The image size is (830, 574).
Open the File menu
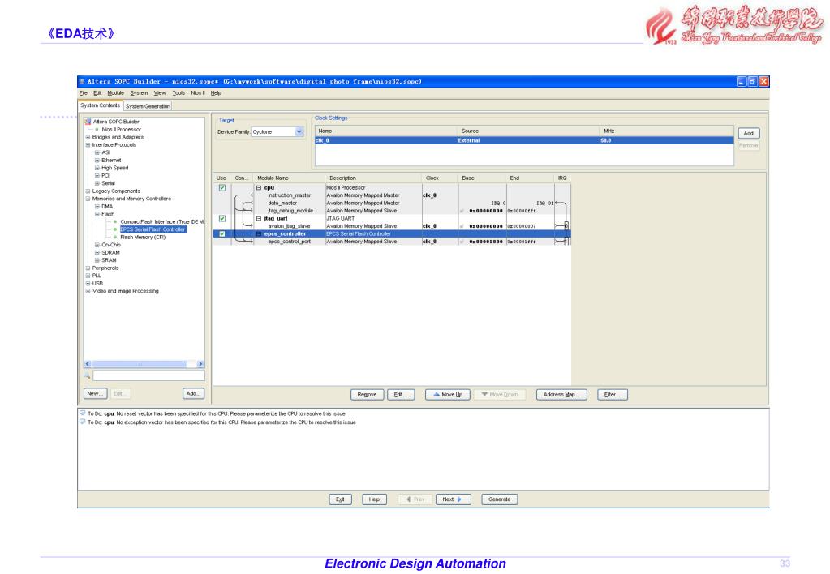(84, 93)
